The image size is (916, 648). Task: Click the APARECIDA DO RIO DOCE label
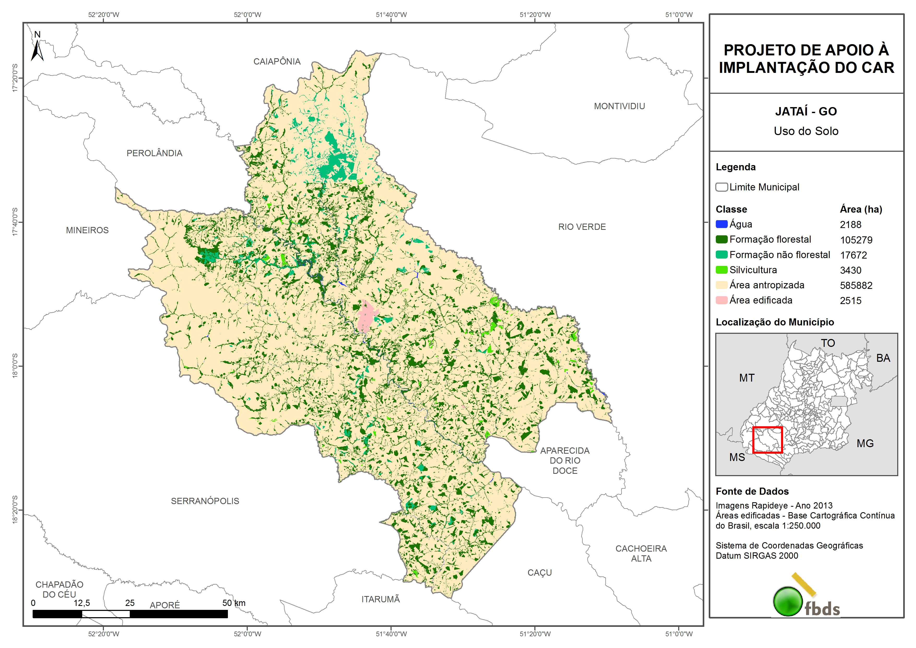point(565,461)
